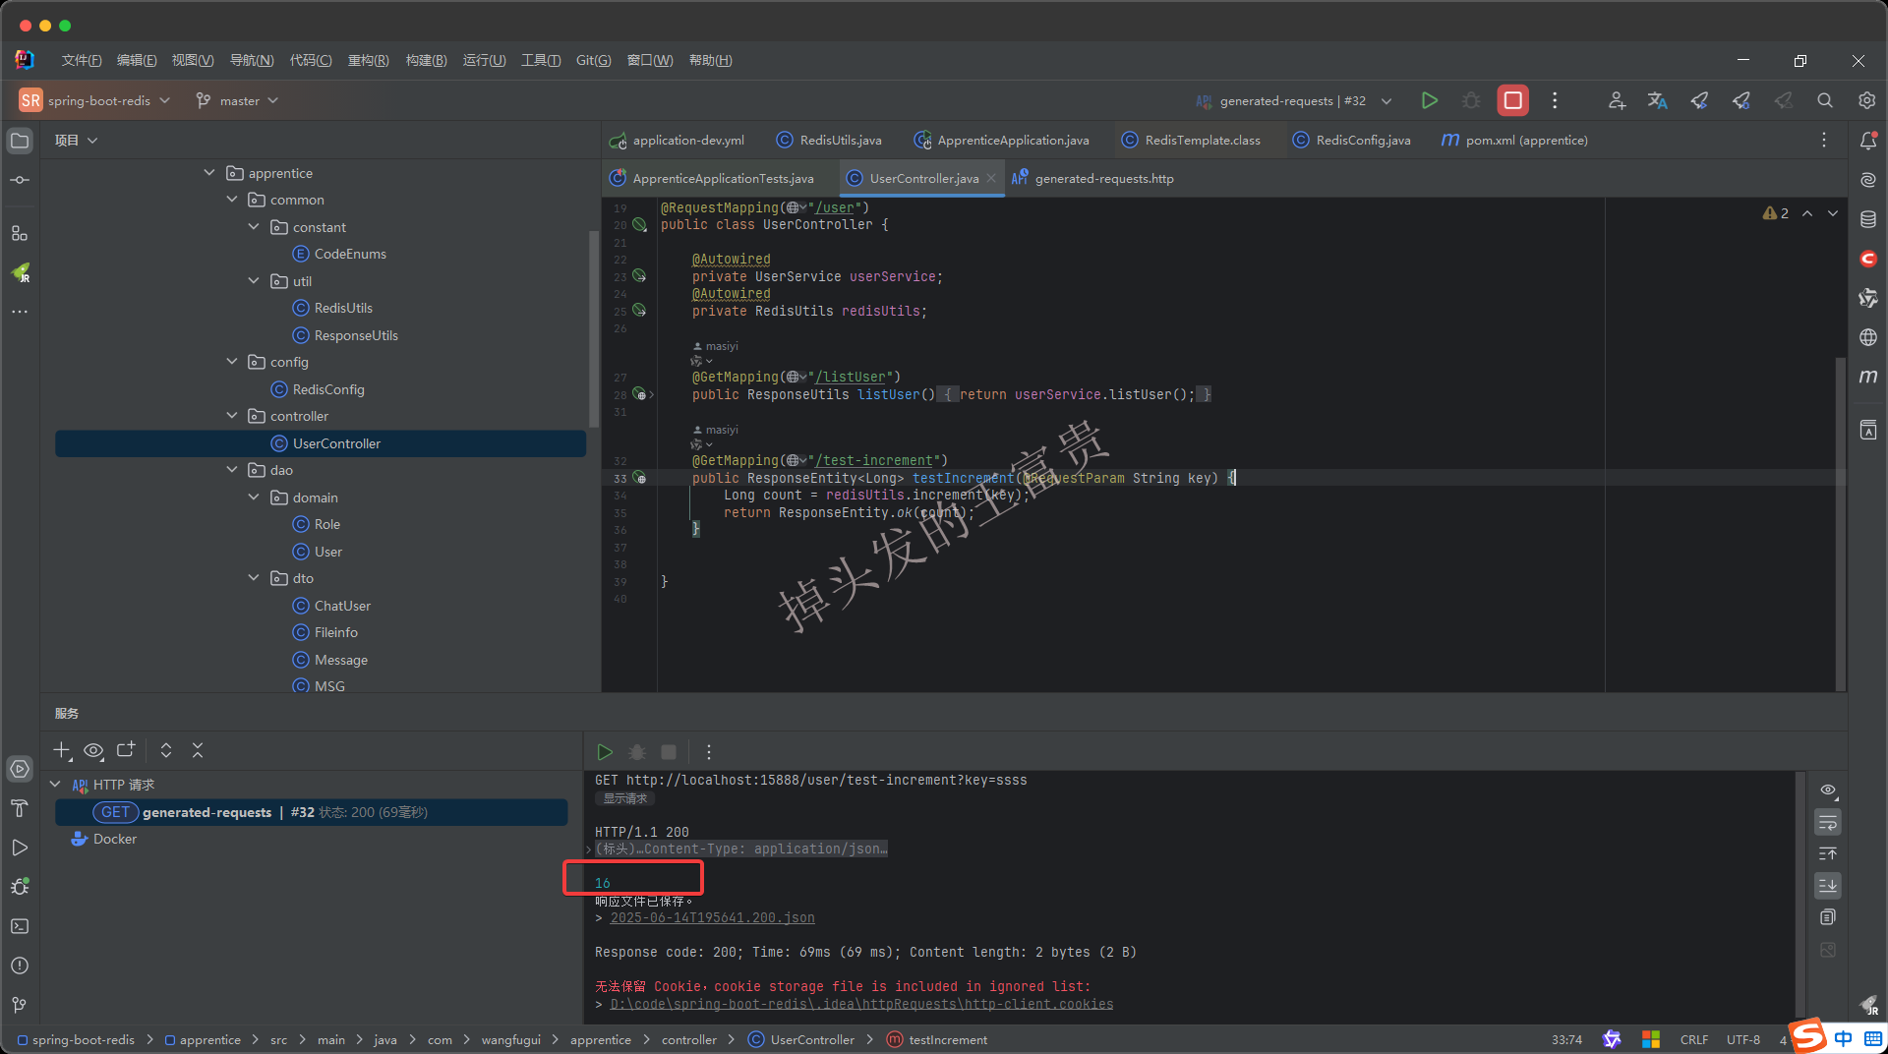Viewport: 1888px width, 1054px height.
Task: Expand all services in tree
Action: (x=166, y=750)
